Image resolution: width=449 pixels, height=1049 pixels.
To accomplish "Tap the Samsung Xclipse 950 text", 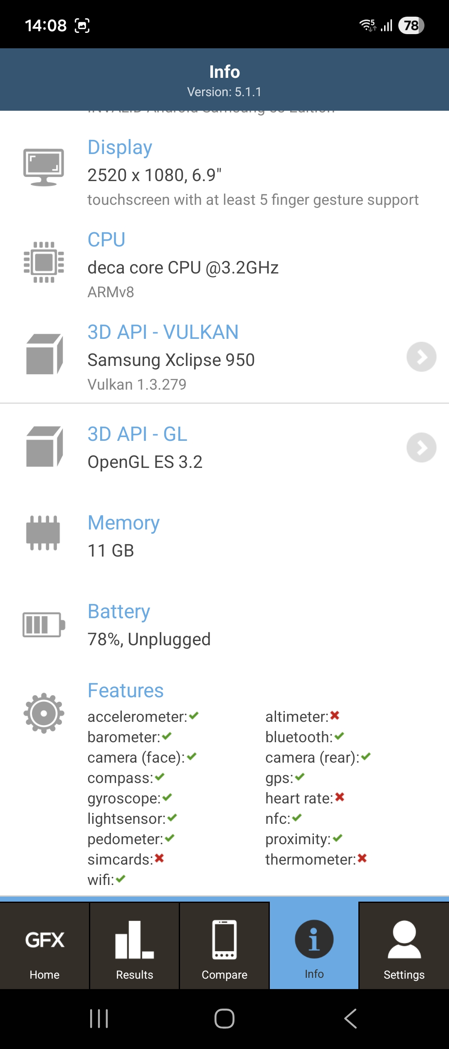I will coord(171,360).
